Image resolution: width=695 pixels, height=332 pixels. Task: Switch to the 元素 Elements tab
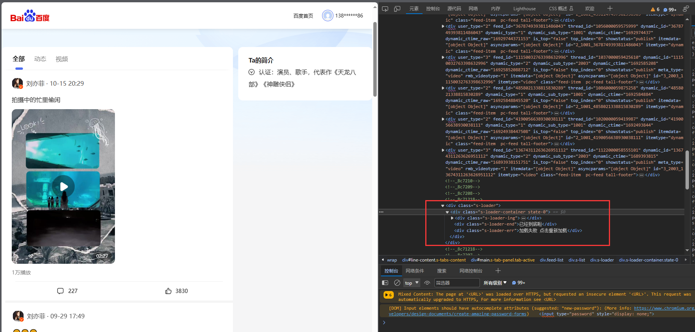[x=414, y=9]
